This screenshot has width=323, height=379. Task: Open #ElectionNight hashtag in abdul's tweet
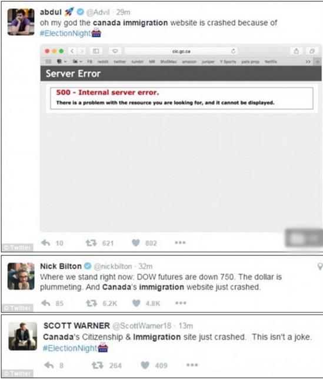pos(65,33)
